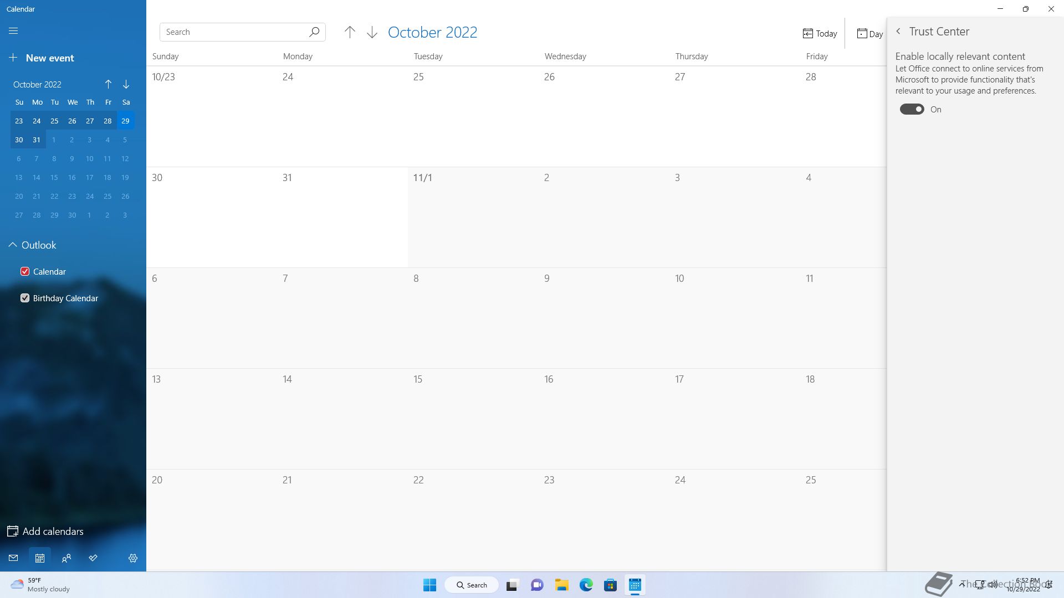Launch Microsoft Edge from taskbar
This screenshot has height=598, width=1064.
(586, 585)
